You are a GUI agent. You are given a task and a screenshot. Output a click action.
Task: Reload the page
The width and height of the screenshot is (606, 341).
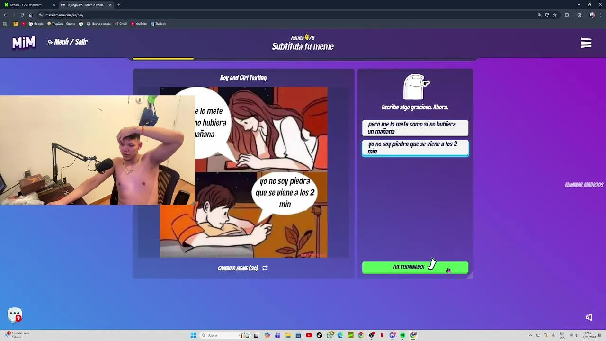[22, 15]
